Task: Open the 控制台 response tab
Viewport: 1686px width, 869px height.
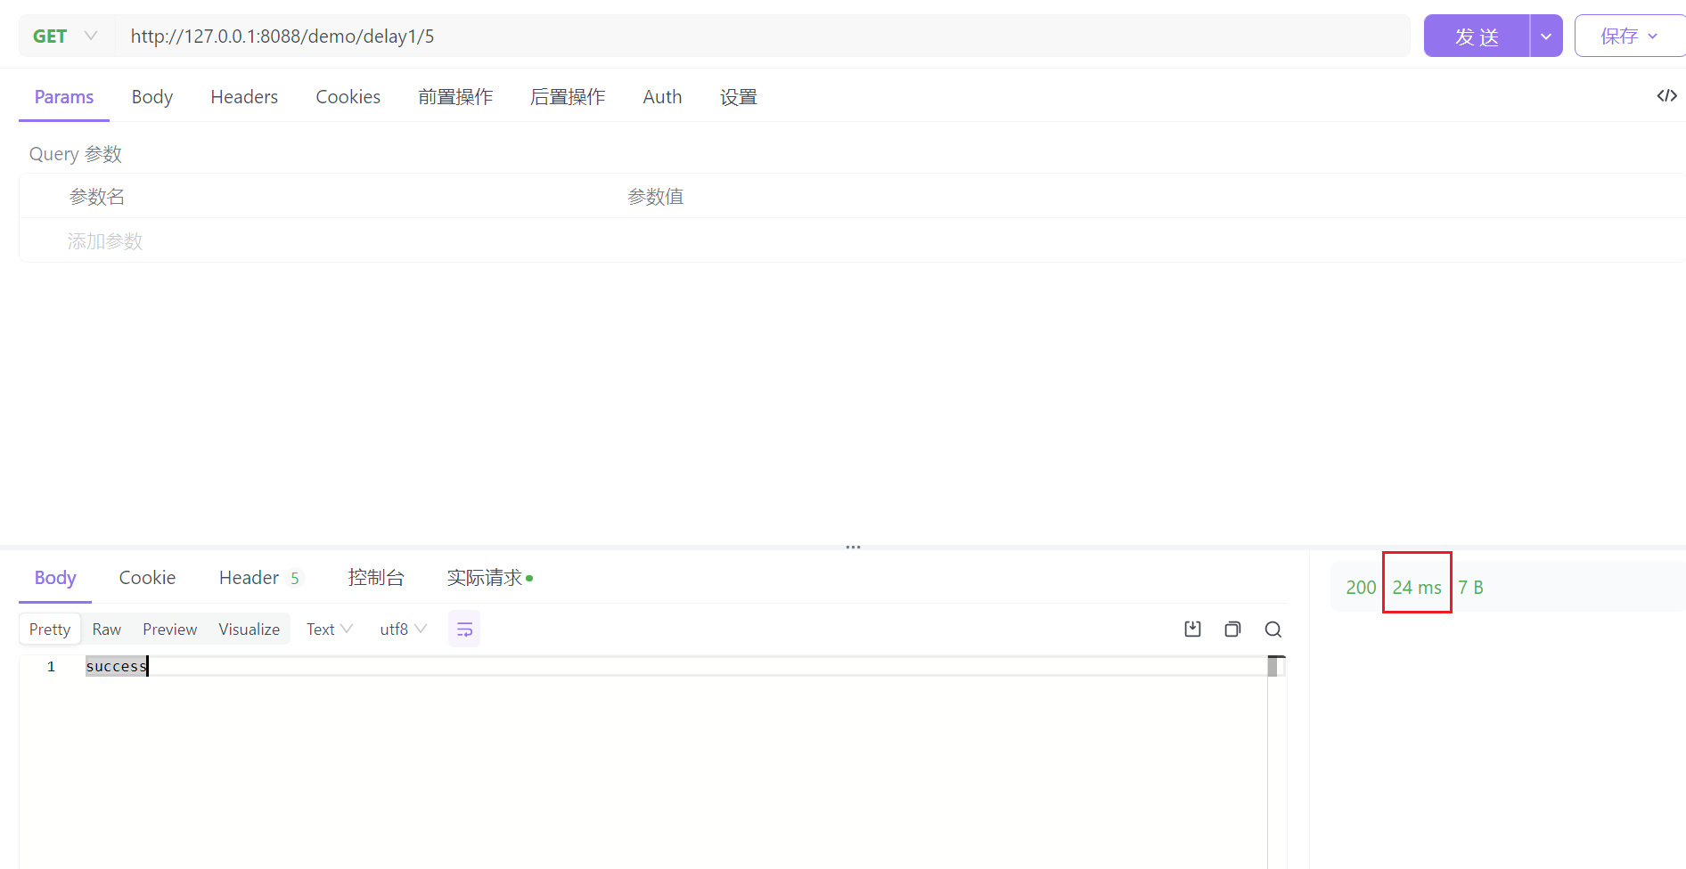Action: point(376,578)
